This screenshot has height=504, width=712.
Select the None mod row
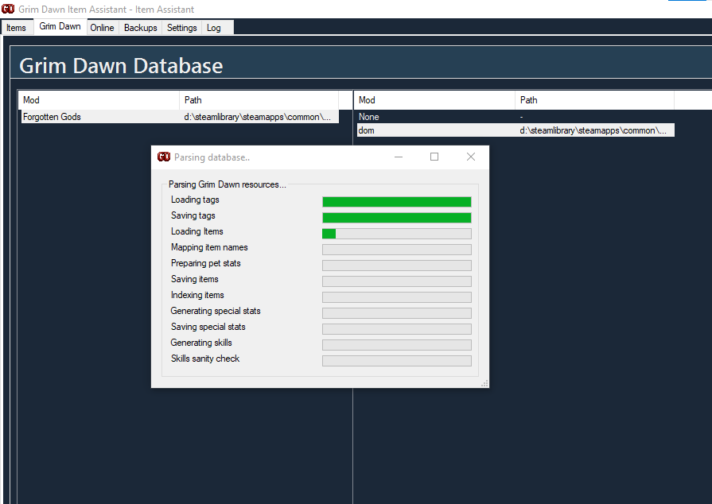(x=516, y=117)
